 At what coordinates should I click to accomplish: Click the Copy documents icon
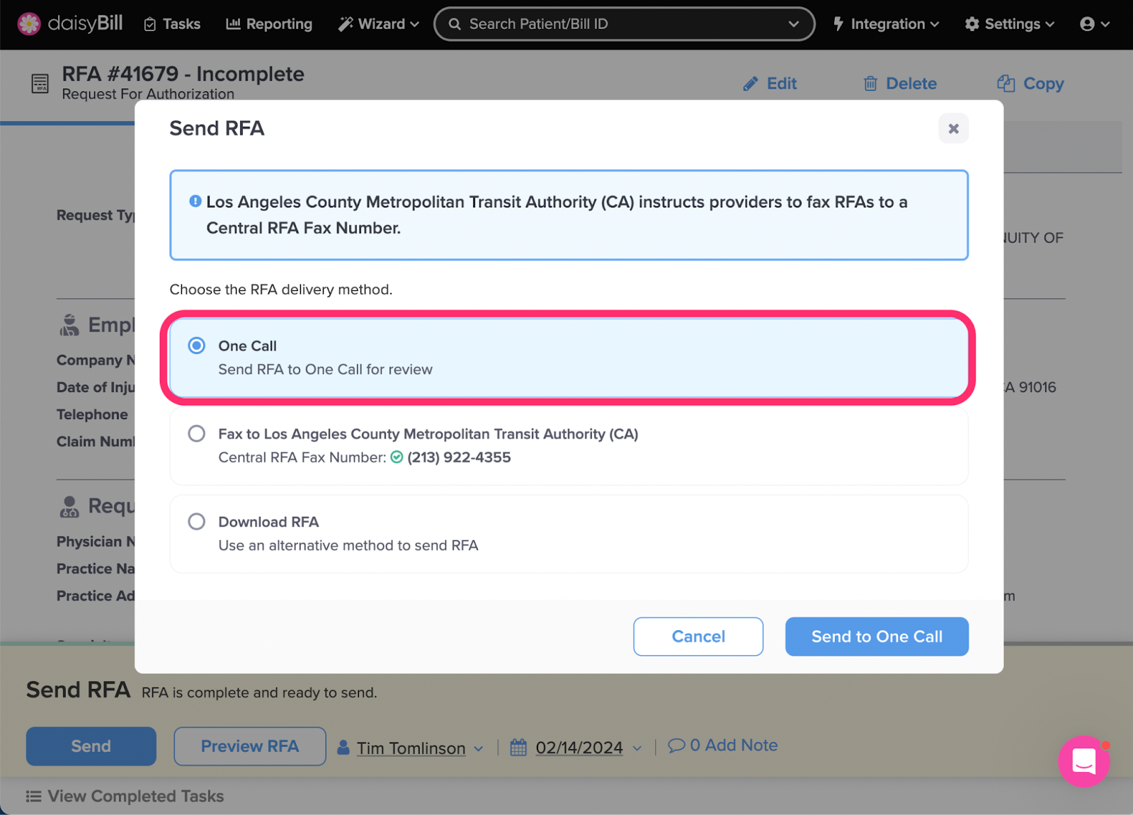1006,84
